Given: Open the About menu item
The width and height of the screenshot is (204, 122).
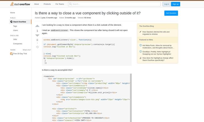Looking at the screenshot, I should [x=36, y=4].
